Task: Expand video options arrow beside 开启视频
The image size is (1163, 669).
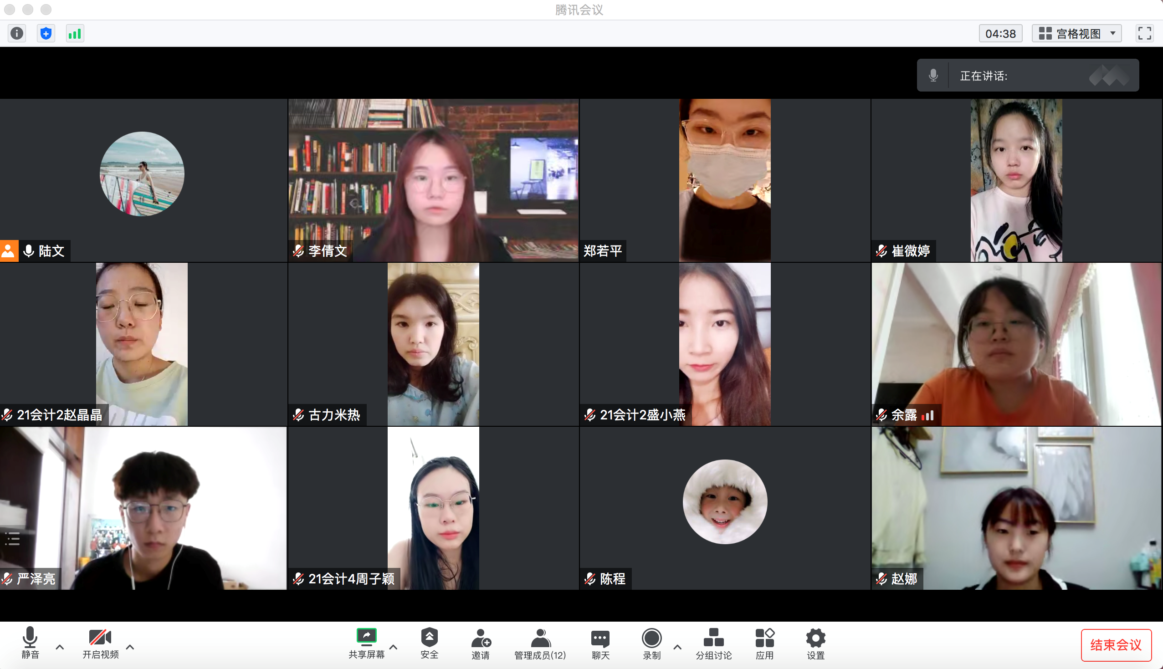Action: click(130, 647)
